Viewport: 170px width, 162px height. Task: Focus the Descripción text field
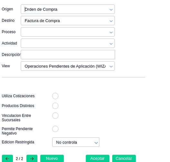pos(68,54)
